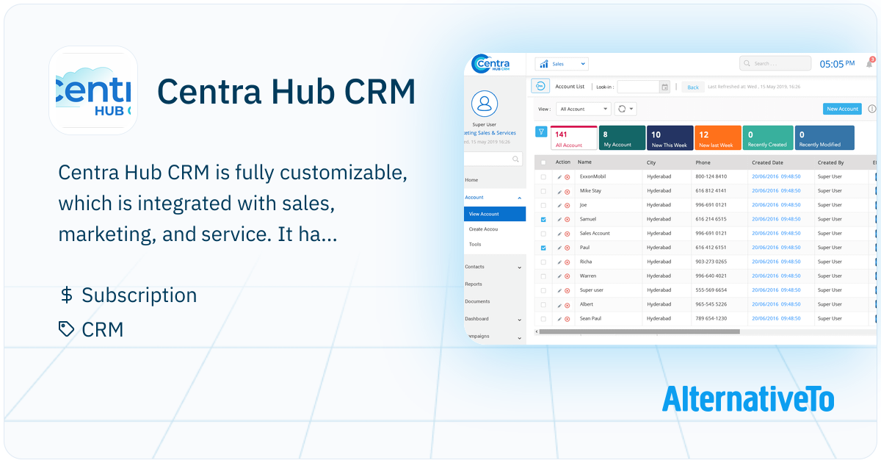Click the notification bell icon
This screenshot has width=881, height=463.
point(869,64)
